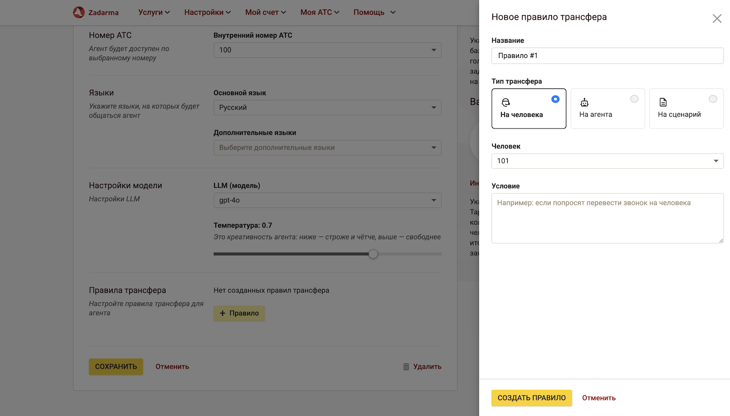Click the robot icon on 'На агента' card
Viewport: 730px width, 416px height.
(584, 103)
